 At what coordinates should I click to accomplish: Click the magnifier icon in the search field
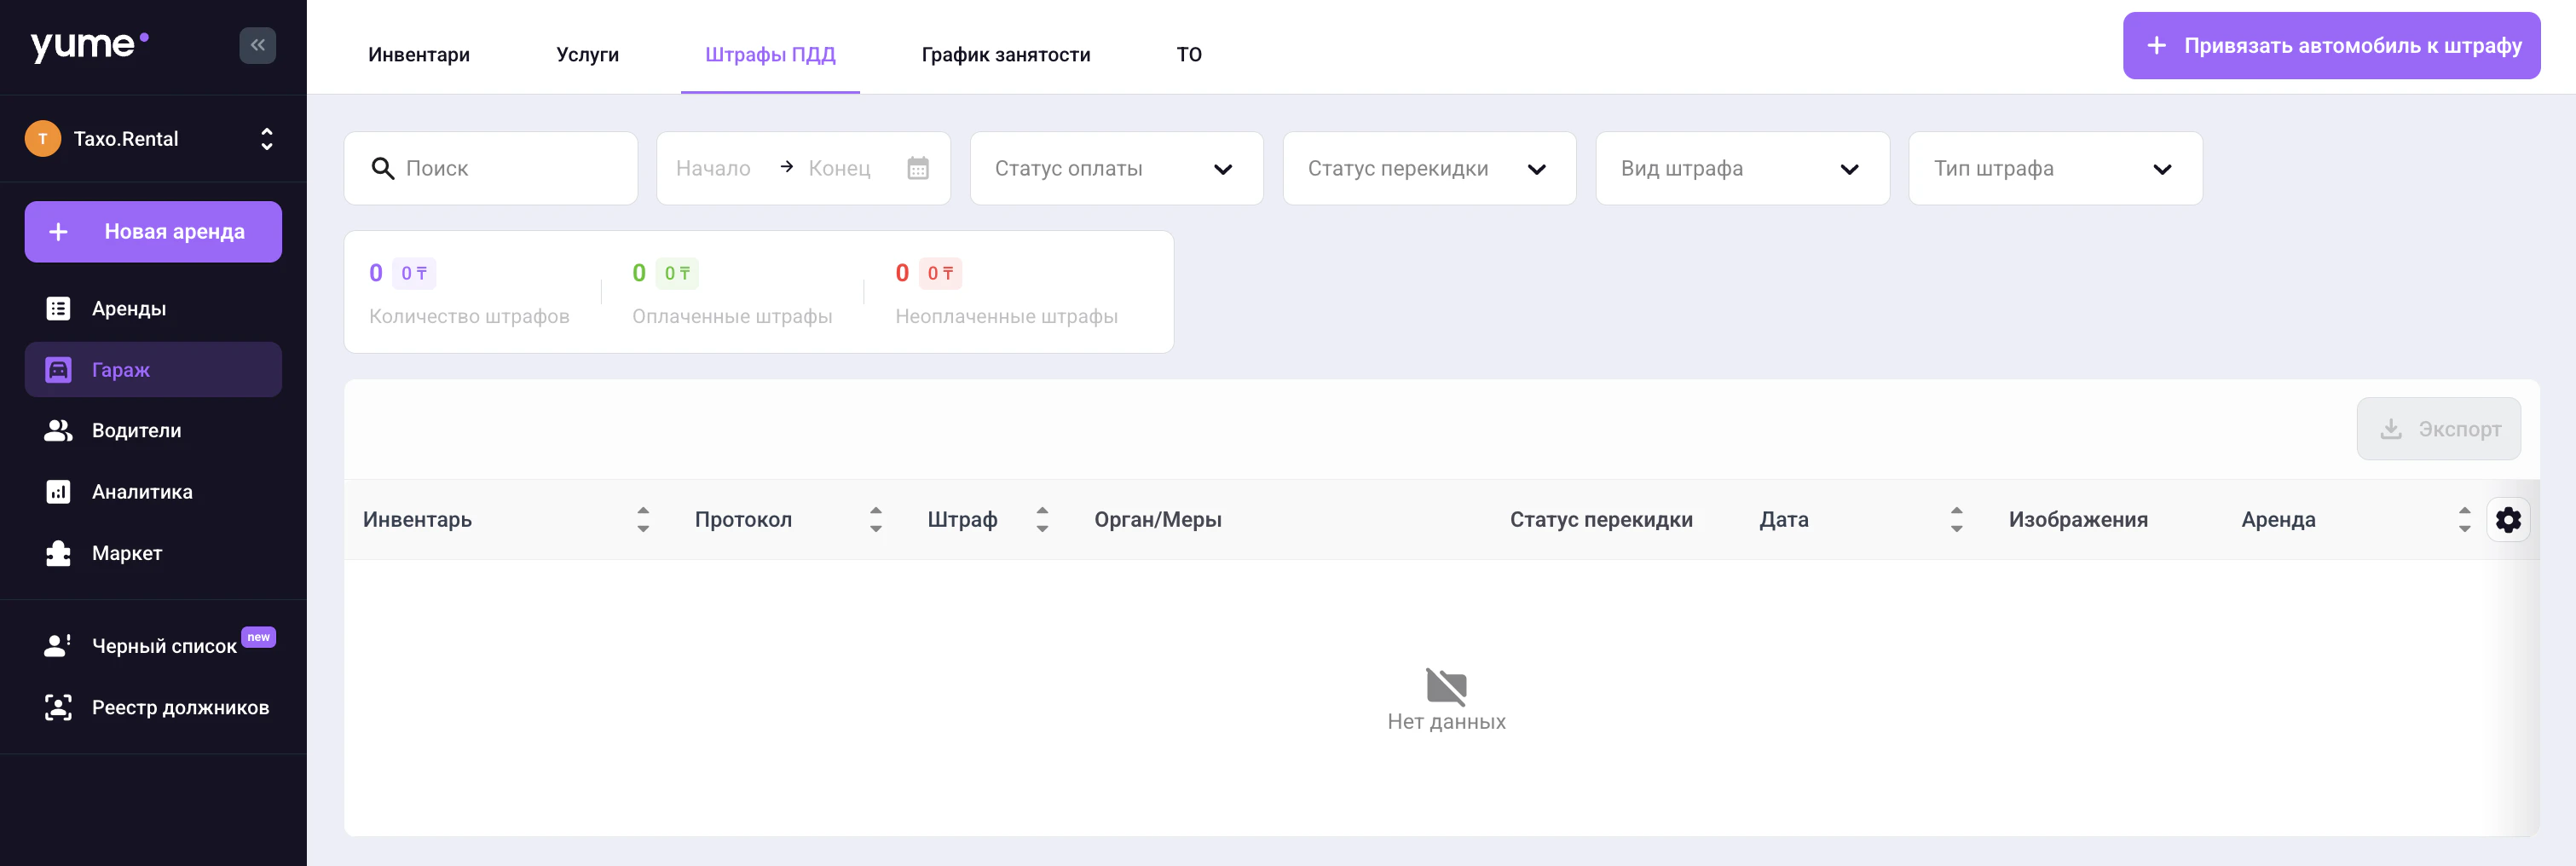[x=383, y=168]
